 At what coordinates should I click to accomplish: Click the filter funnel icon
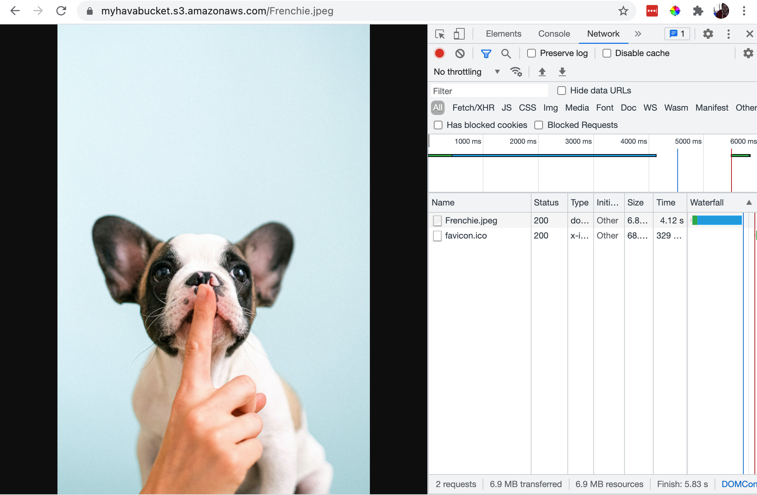[x=485, y=54]
